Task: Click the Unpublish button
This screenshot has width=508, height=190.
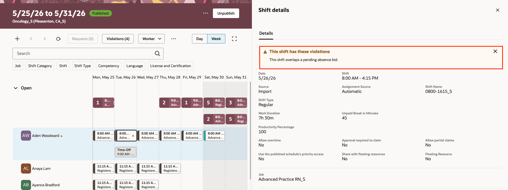Action: pyautogui.click(x=226, y=13)
